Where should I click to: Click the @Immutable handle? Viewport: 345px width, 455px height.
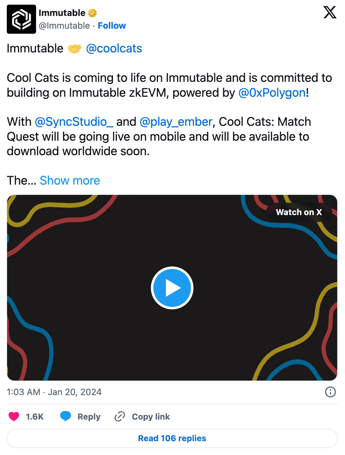coord(64,26)
